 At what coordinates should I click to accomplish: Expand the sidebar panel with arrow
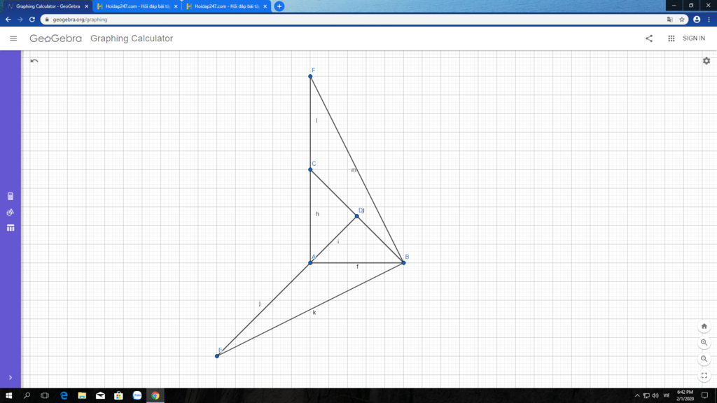coord(10,377)
